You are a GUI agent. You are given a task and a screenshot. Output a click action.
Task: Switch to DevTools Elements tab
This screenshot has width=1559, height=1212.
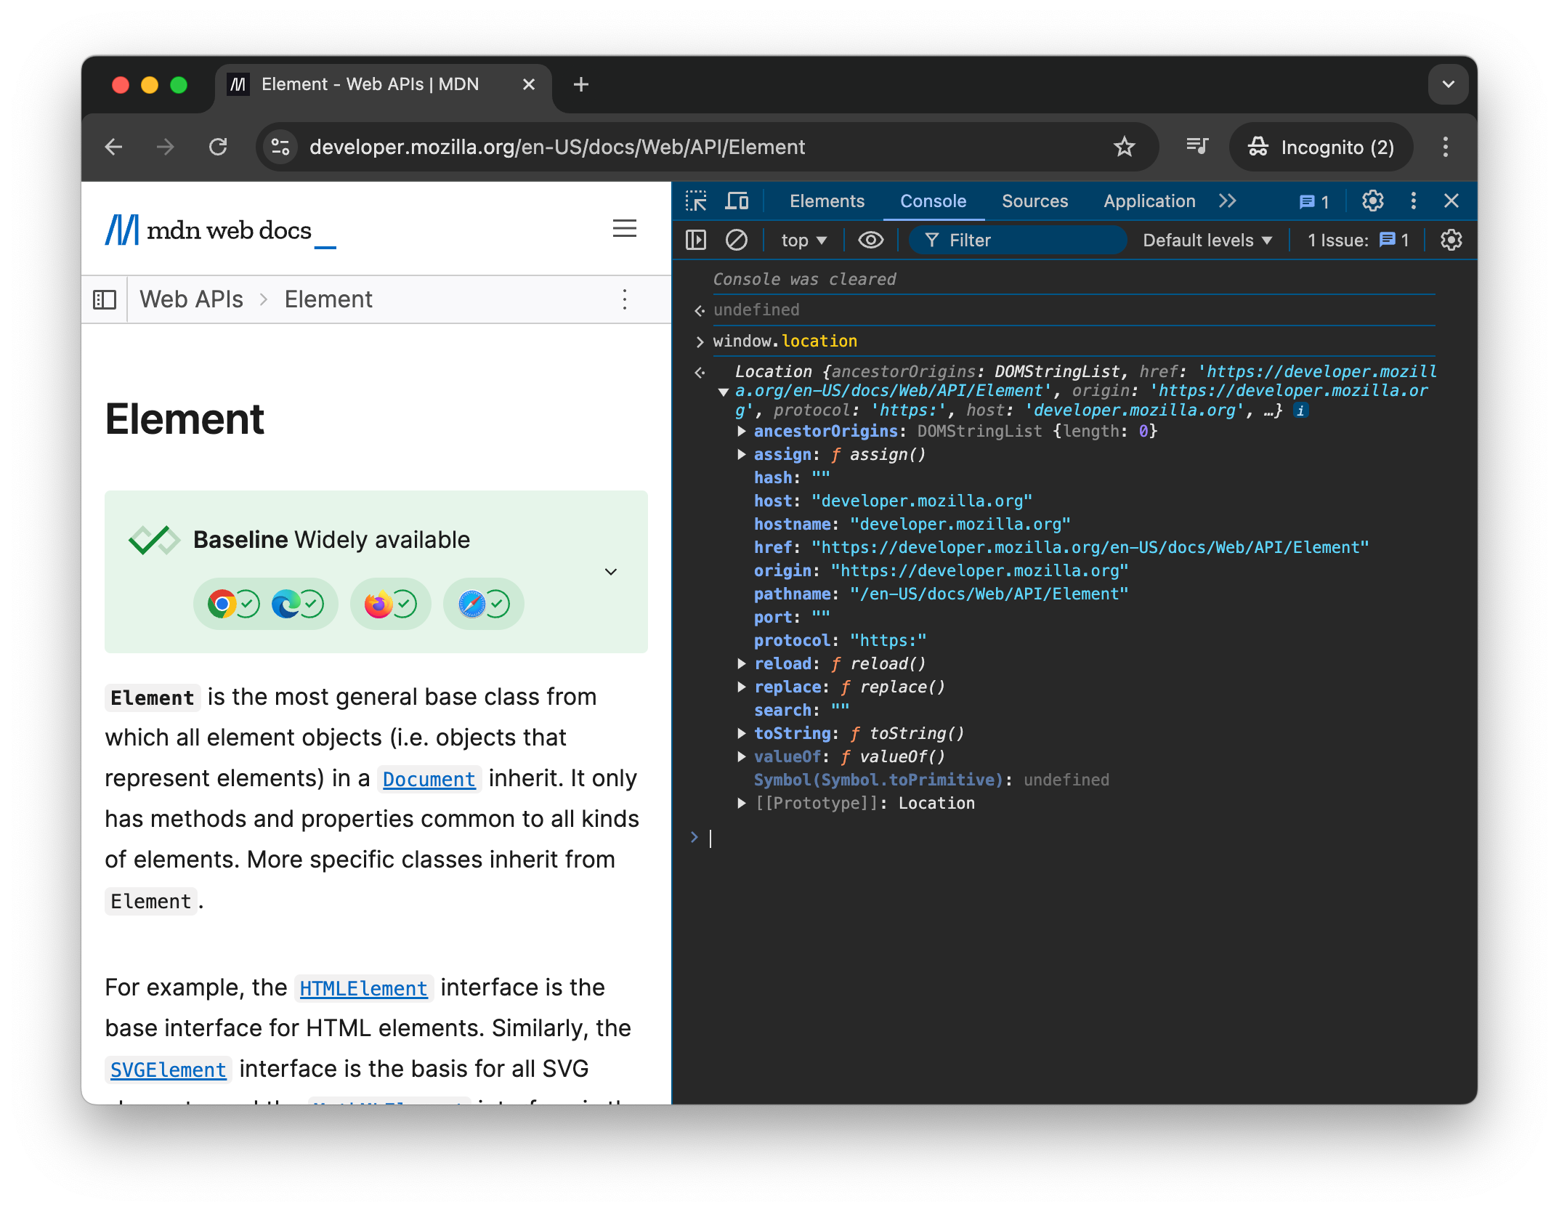coord(827,201)
